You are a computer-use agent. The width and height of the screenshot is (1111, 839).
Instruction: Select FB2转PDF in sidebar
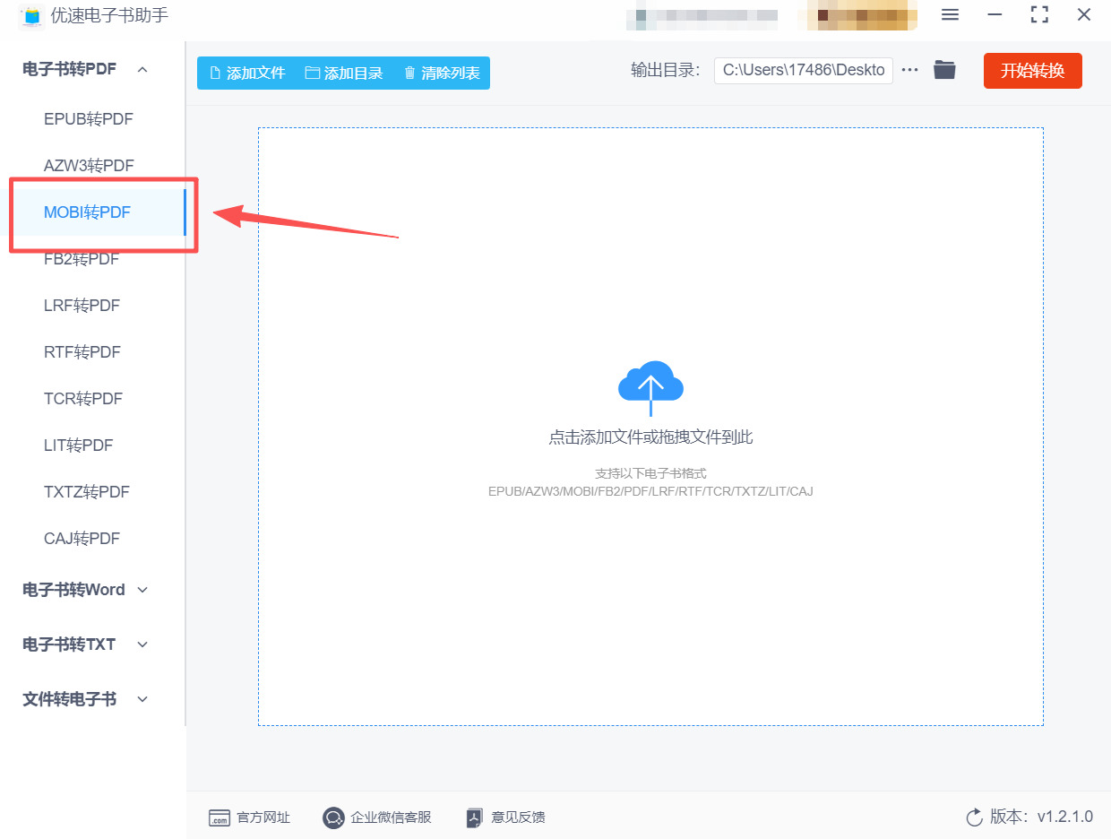click(x=82, y=259)
